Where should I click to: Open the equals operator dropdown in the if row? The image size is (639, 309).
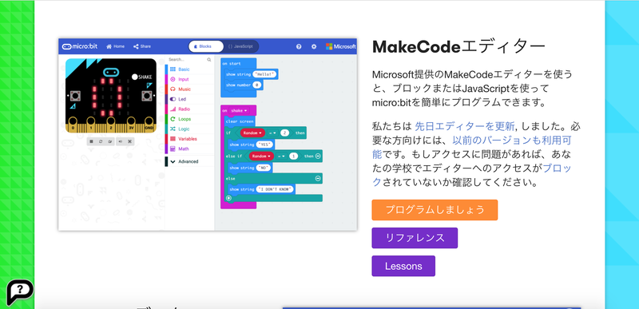tap(272, 133)
